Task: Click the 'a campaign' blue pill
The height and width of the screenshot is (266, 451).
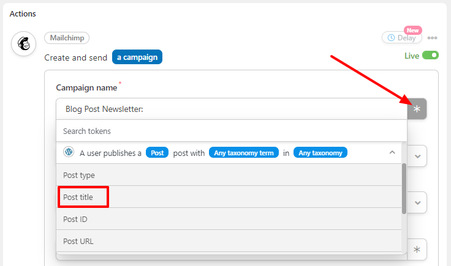Action: tap(137, 57)
